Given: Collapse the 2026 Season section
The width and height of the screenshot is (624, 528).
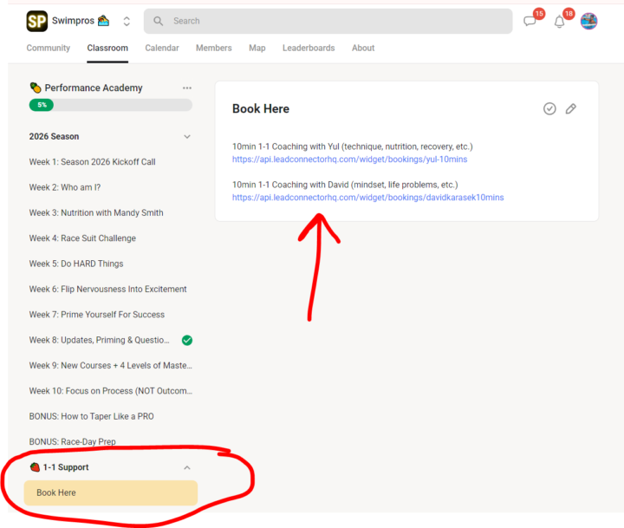Looking at the screenshot, I should (x=187, y=137).
